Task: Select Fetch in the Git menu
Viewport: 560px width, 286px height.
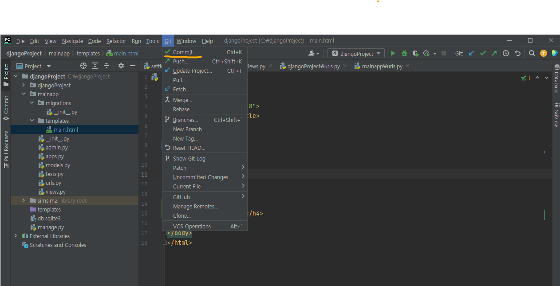Action: coord(205,89)
